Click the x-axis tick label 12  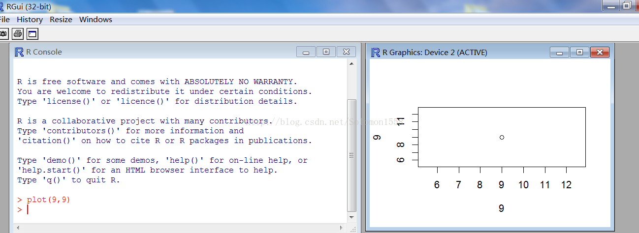pyautogui.click(x=566, y=185)
